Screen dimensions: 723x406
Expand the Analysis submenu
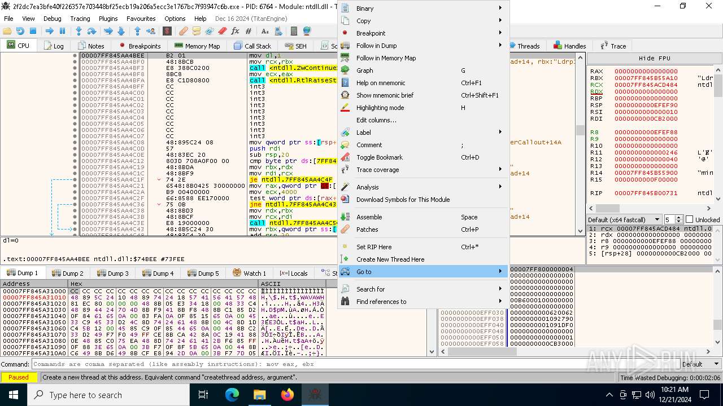pyautogui.click(x=424, y=187)
